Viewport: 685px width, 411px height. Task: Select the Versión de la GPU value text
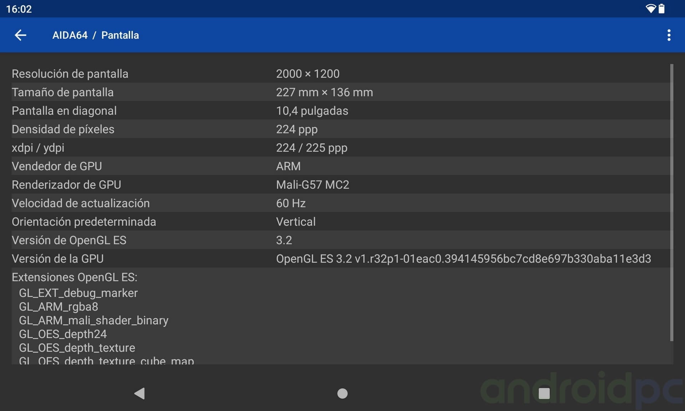tap(463, 259)
